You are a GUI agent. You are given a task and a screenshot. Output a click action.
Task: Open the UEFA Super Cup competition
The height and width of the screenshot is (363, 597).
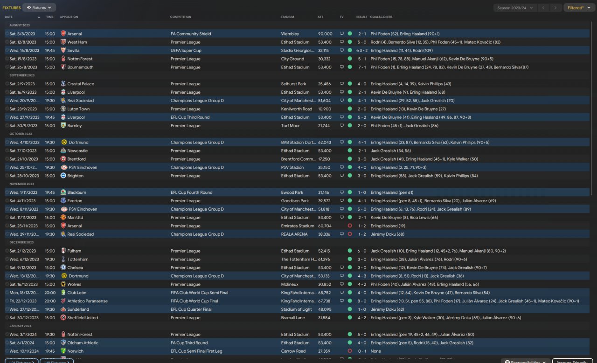pos(186,50)
